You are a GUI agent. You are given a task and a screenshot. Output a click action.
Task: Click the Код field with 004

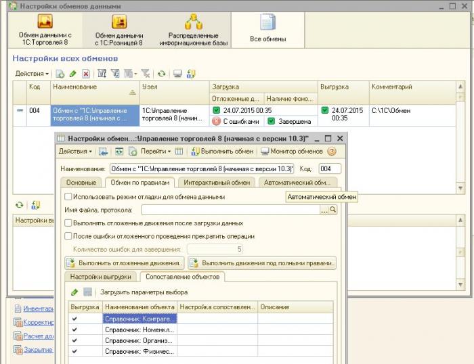coord(330,168)
